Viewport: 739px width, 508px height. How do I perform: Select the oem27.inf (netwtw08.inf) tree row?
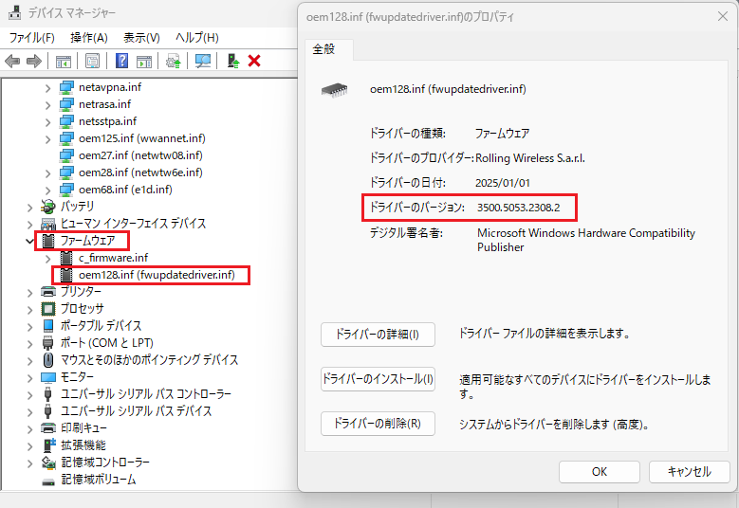click(x=140, y=155)
